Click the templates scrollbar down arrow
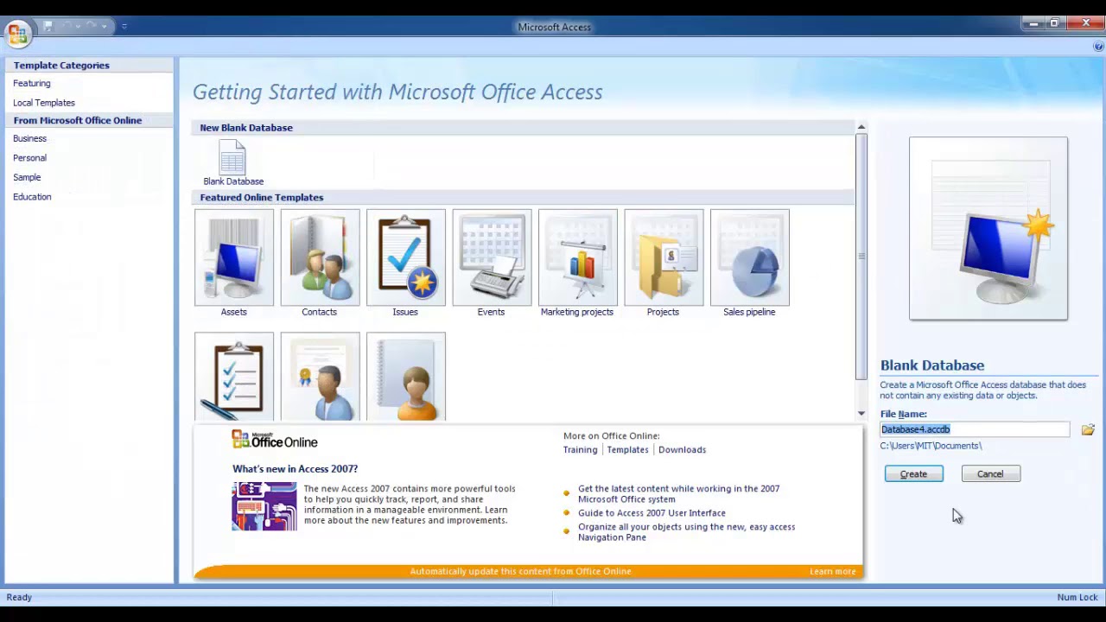Viewport: 1106px width, 622px height. click(x=861, y=414)
